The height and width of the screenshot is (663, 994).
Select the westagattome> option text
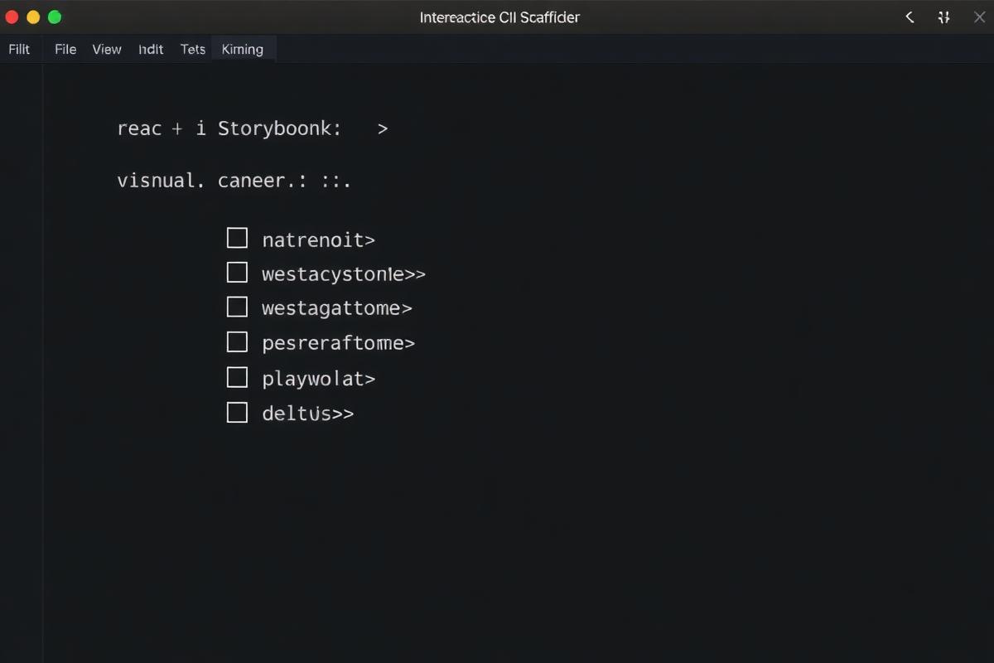point(337,309)
